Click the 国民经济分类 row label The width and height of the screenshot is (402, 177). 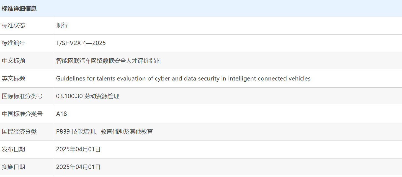coord(19,132)
